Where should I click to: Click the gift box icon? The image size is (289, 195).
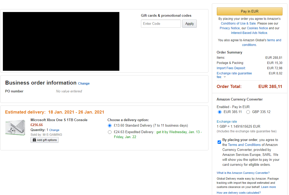pos(34,140)
